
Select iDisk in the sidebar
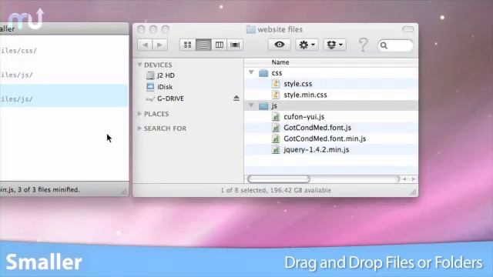click(x=164, y=87)
